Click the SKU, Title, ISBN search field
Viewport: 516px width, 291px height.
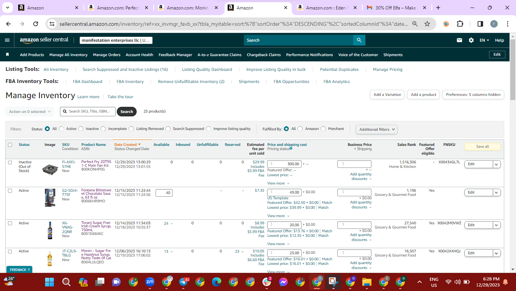click(88, 111)
